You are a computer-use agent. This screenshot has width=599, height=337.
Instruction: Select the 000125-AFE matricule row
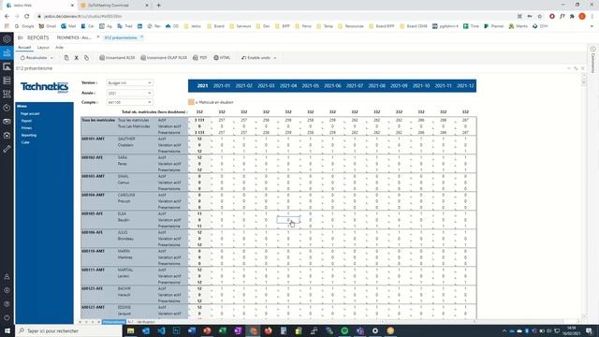[92, 288]
